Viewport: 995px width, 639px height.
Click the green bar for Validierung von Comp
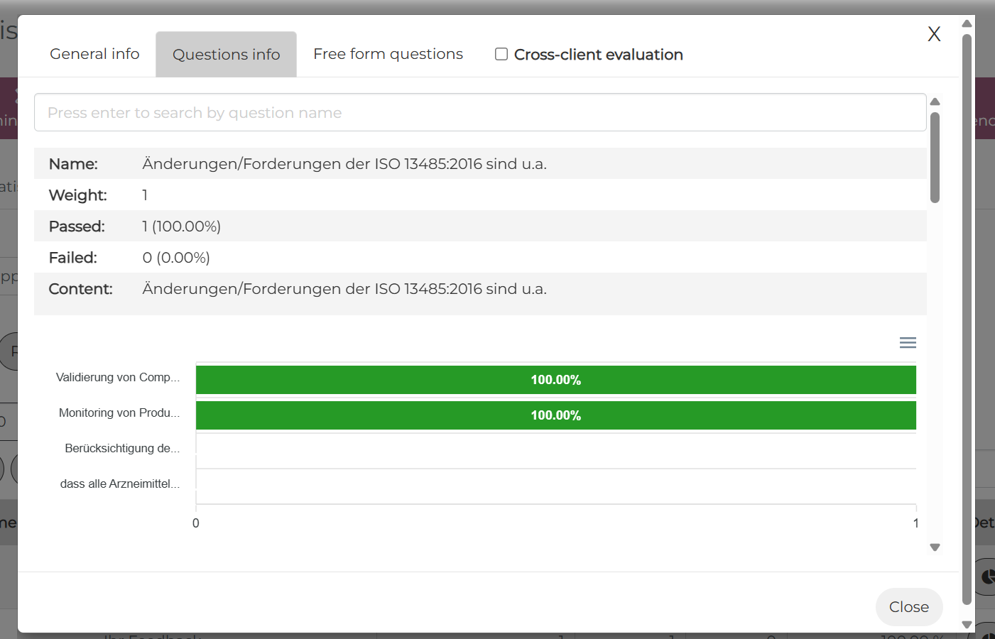point(555,380)
